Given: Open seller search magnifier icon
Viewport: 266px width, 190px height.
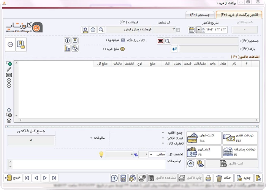Looking at the screenshot, I should click(x=101, y=30).
